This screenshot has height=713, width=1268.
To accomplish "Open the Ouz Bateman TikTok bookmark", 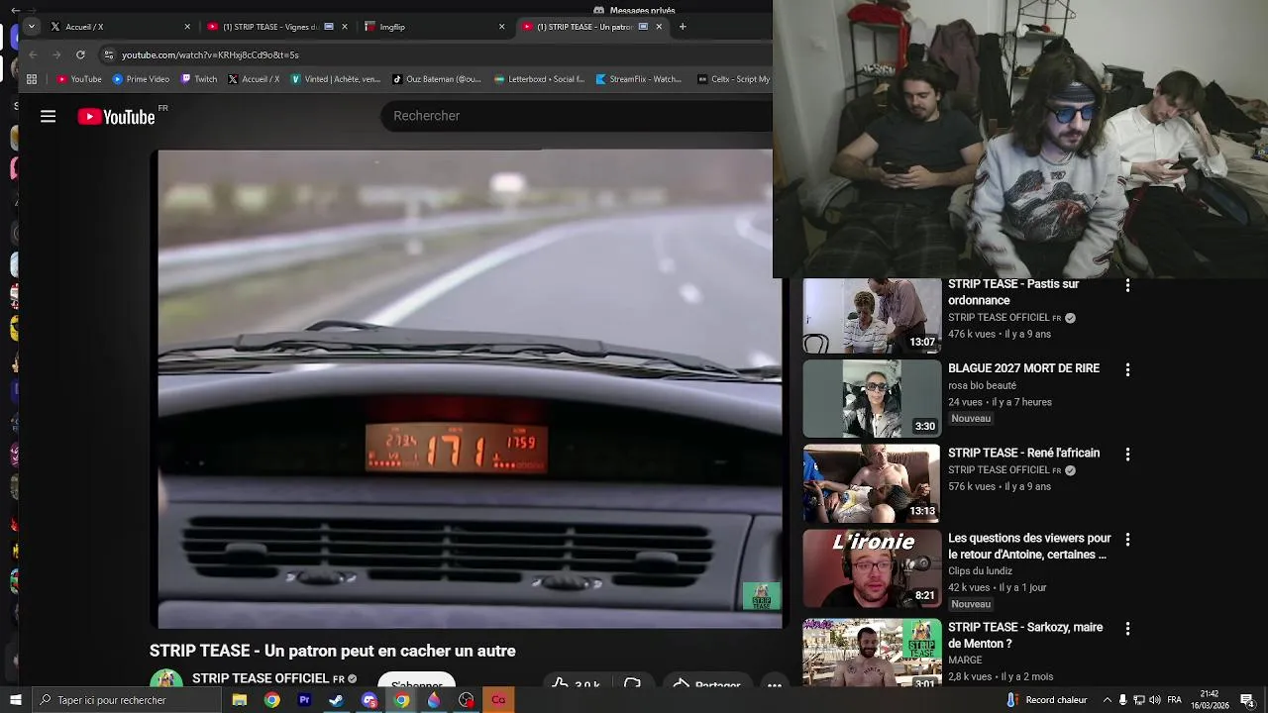I will pyautogui.click(x=437, y=79).
